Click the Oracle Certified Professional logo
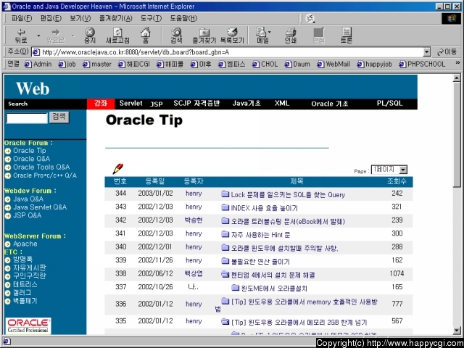This screenshot has height=348, width=464. (28, 326)
